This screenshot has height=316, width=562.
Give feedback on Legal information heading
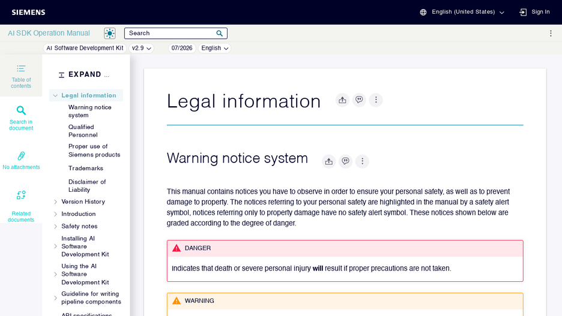(x=359, y=100)
